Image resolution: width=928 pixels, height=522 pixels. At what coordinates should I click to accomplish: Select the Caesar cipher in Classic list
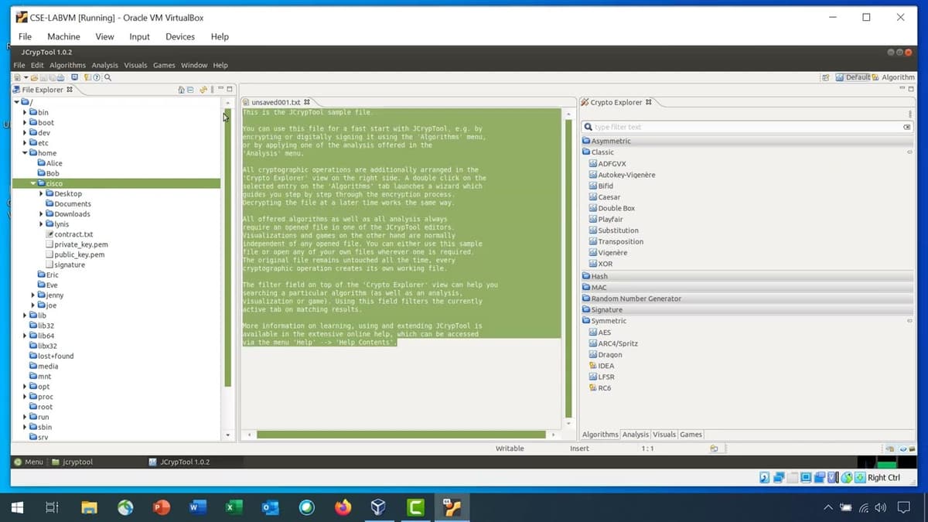point(609,197)
